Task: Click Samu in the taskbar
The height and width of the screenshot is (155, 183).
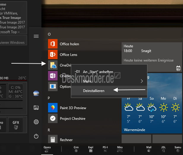Action: pyautogui.click(x=178, y=149)
